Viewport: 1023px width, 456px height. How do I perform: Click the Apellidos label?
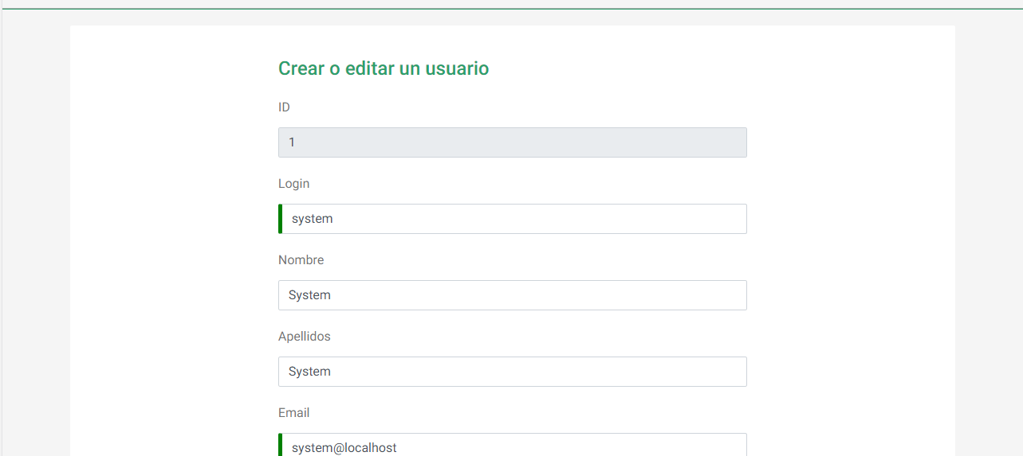pos(304,337)
